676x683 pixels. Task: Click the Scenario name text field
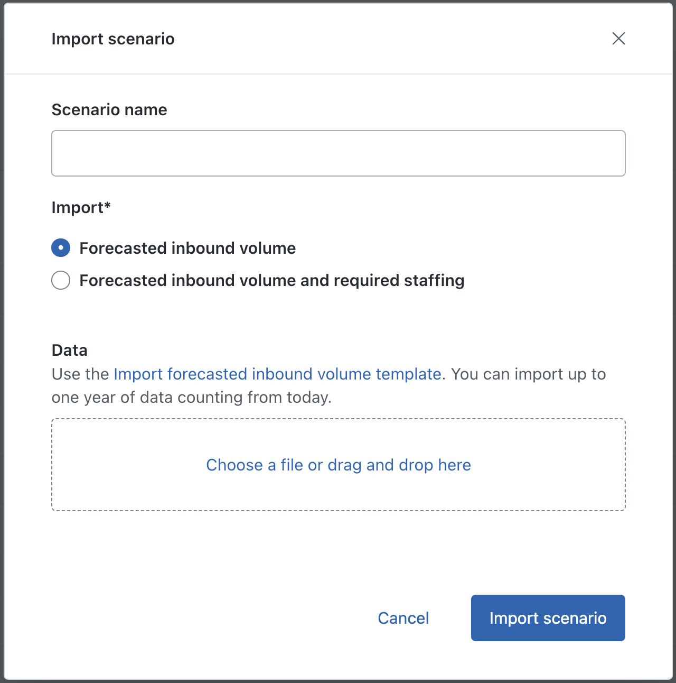click(x=338, y=153)
